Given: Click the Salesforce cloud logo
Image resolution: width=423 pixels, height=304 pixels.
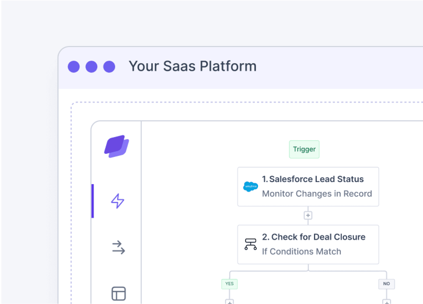Looking at the screenshot, I should [x=250, y=187].
